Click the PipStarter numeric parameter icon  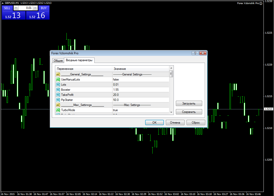(58, 100)
